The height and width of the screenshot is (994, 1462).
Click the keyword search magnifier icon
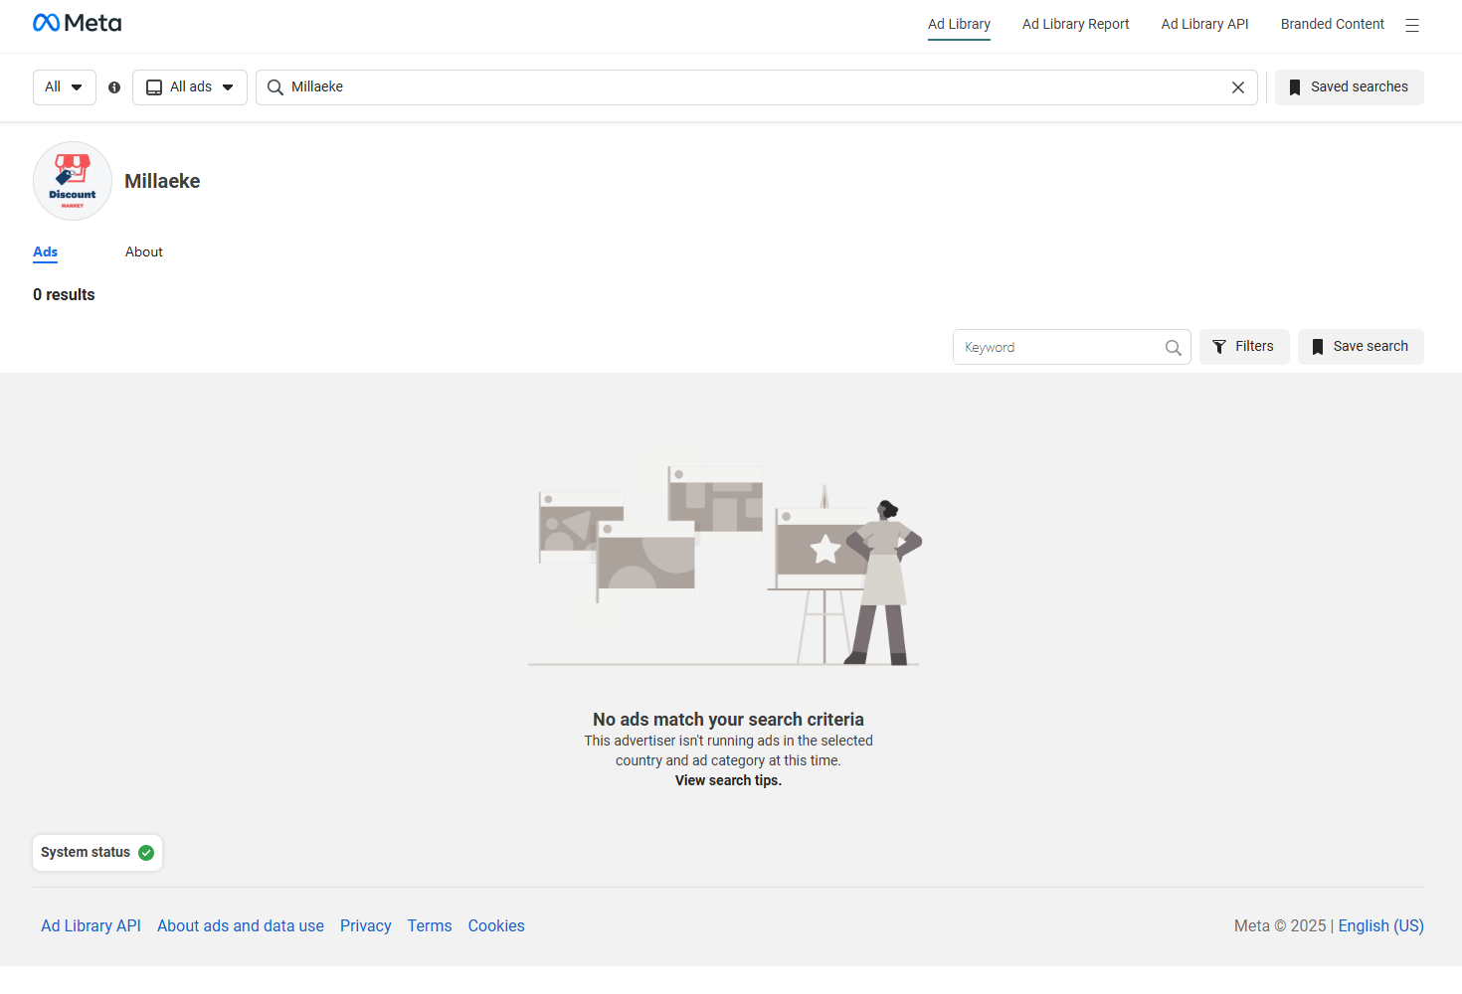pyautogui.click(x=1174, y=348)
